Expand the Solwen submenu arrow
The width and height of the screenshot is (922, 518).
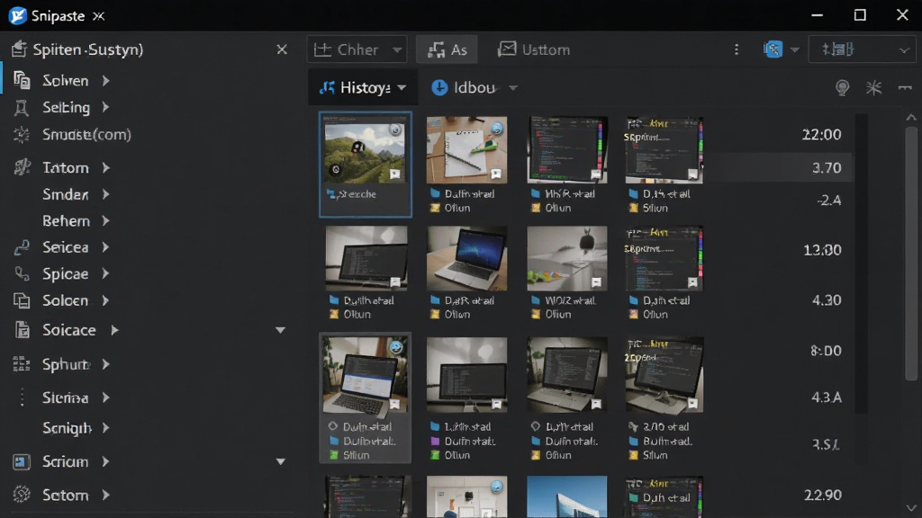(x=106, y=80)
